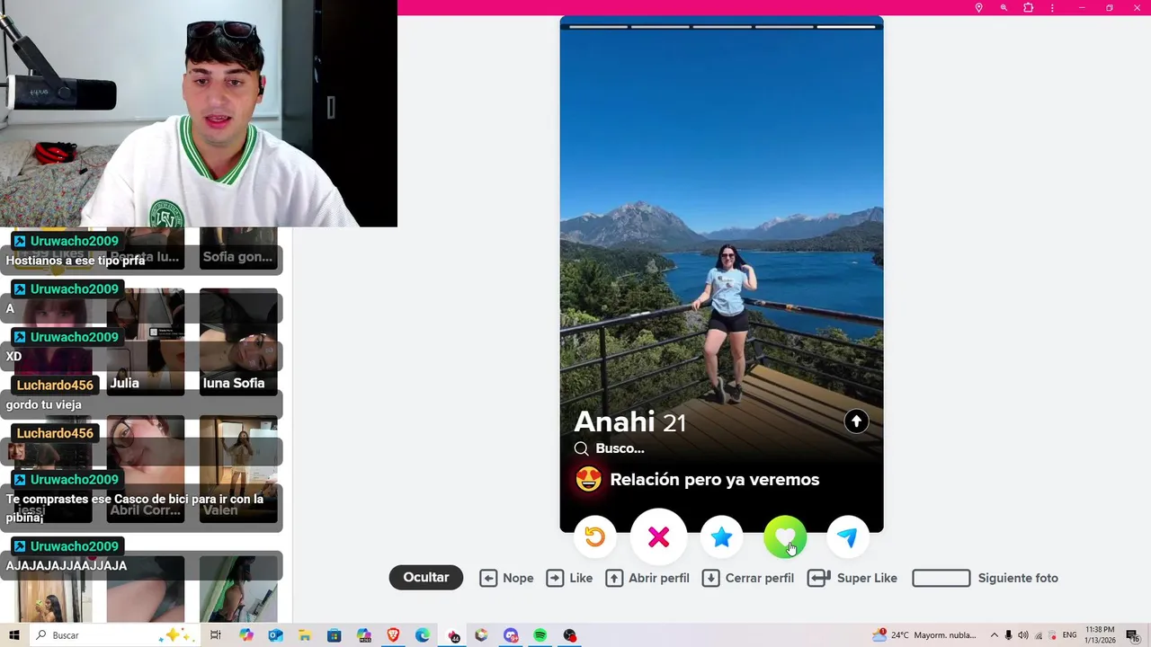Click the system tray volume icon
This screenshot has width=1151, height=647.
(x=1023, y=635)
